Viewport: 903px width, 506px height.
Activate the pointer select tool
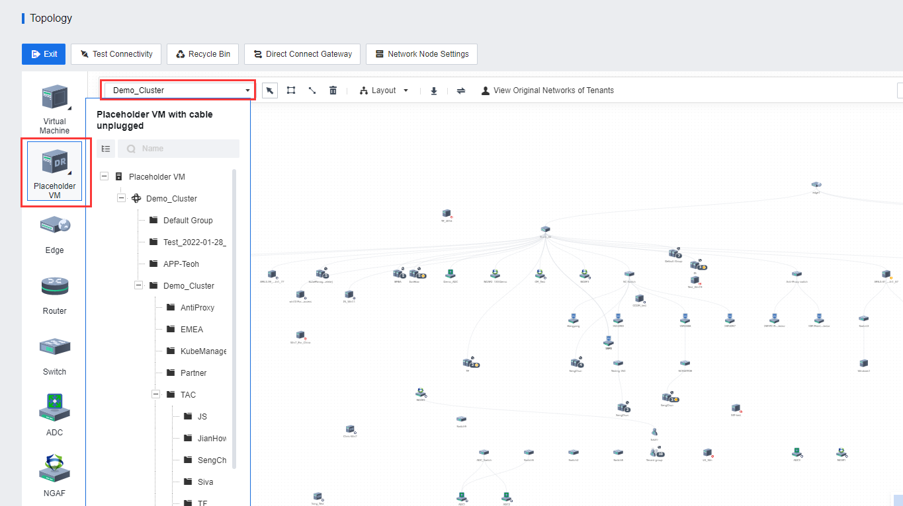pos(270,90)
